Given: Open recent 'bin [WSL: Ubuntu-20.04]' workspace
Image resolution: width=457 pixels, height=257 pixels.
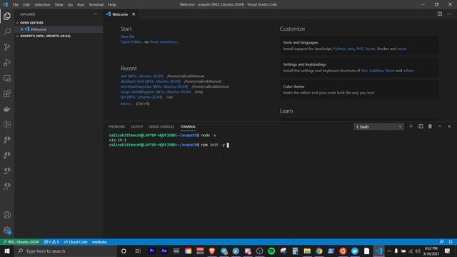Looking at the screenshot, I should pyautogui.click(x=141, y=97).
